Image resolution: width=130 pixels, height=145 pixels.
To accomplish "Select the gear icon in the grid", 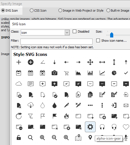I will pyautogui.click(x=90, y=127).
